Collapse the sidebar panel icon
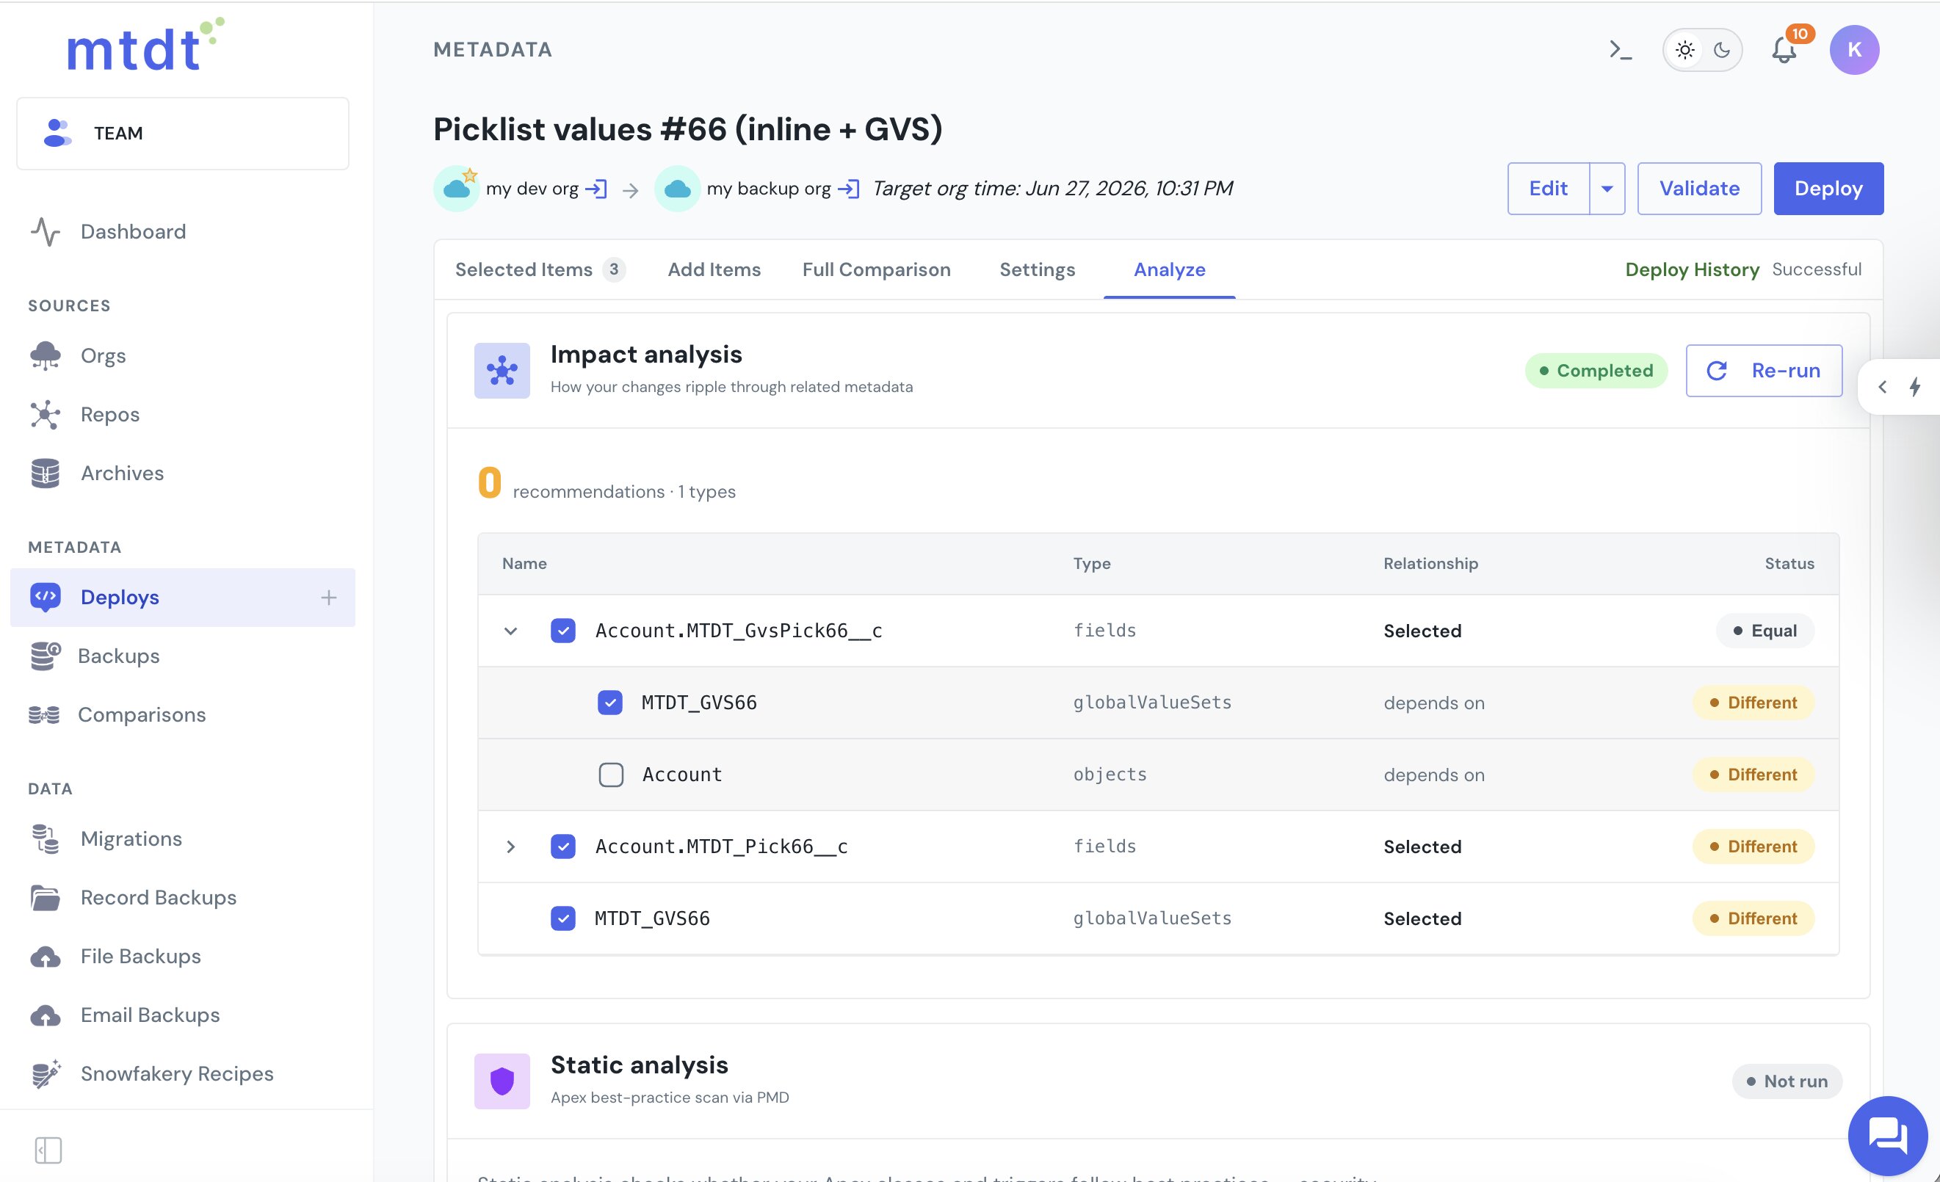 [x=48, y=1150]
